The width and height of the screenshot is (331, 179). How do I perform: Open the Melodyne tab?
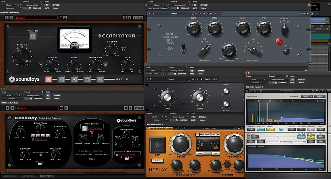coord(27,177)
